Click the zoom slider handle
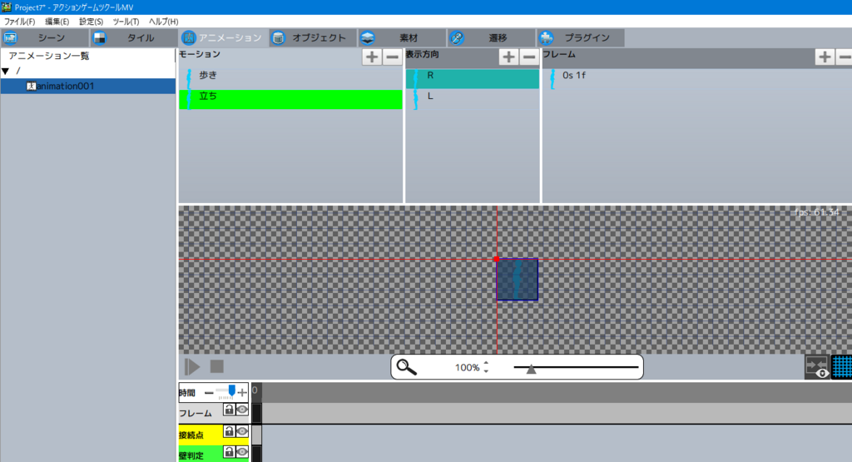 coord(532,369)
